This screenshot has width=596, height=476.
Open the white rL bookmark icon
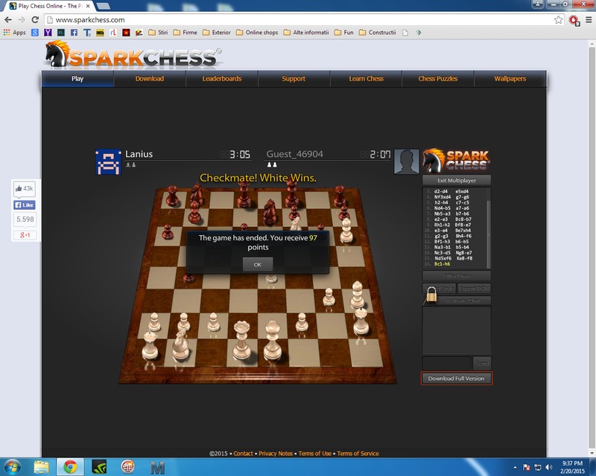(113, 33)
